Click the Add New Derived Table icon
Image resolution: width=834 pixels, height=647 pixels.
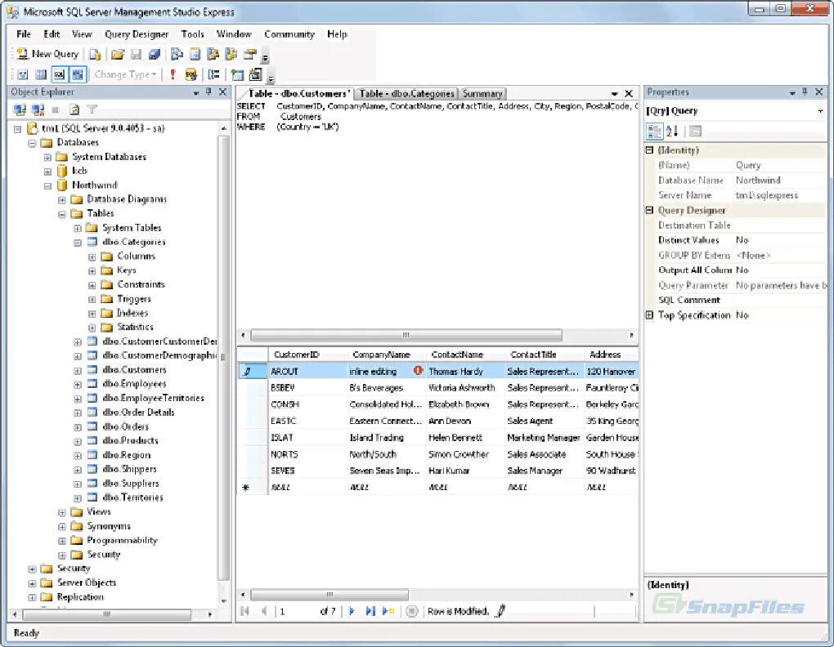click(x=256, y=74)
